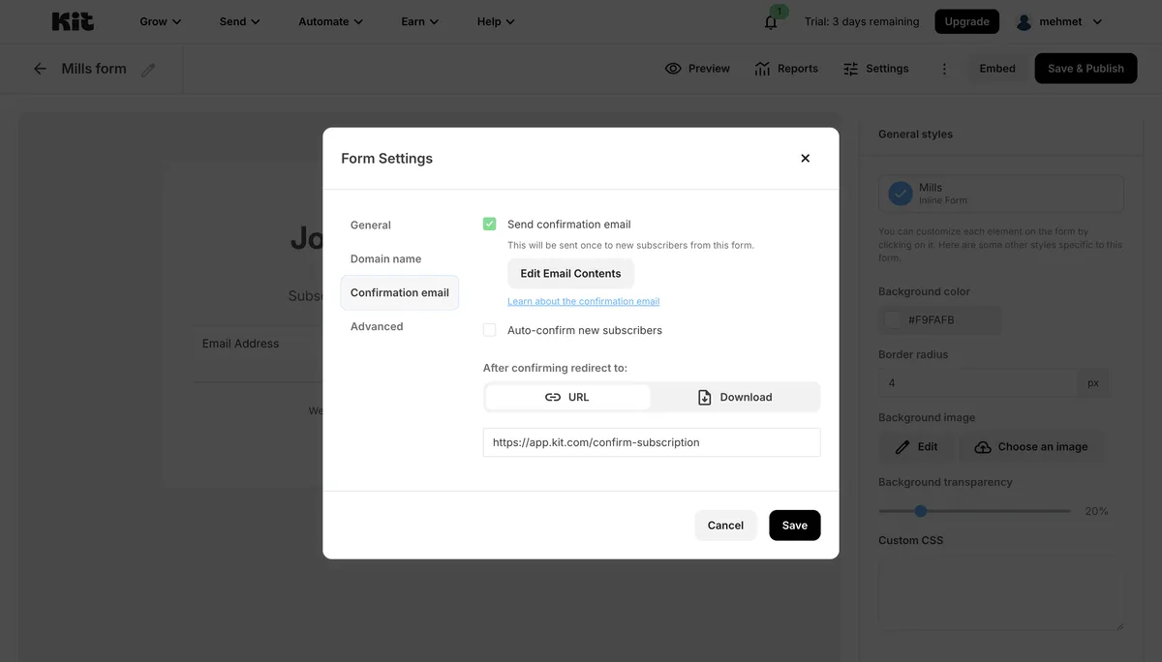Edit the form name with the pencil icon

click(x=148, y=70)
